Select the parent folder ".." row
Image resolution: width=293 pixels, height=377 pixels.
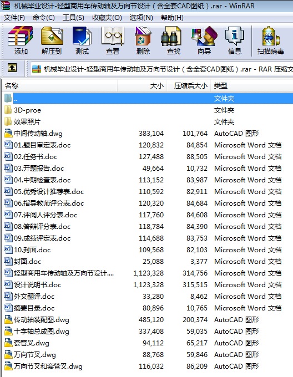(148, 98)
